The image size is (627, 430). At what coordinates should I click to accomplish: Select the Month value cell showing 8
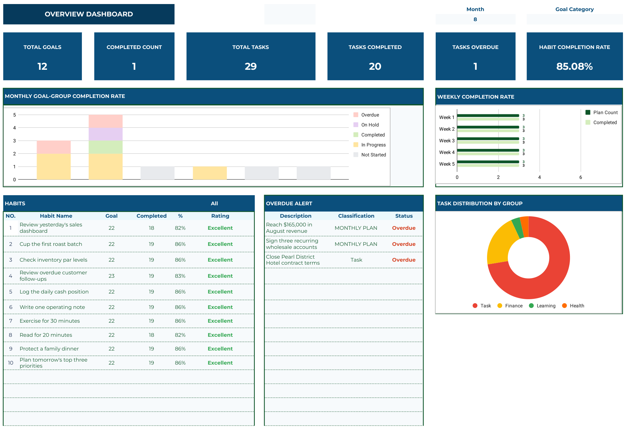tap(475, 19)
